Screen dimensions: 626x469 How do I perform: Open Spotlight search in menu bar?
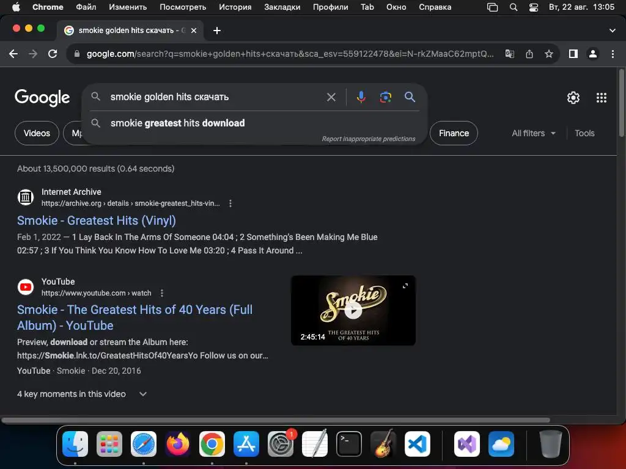pyautogui.click(x=514, y=7)
